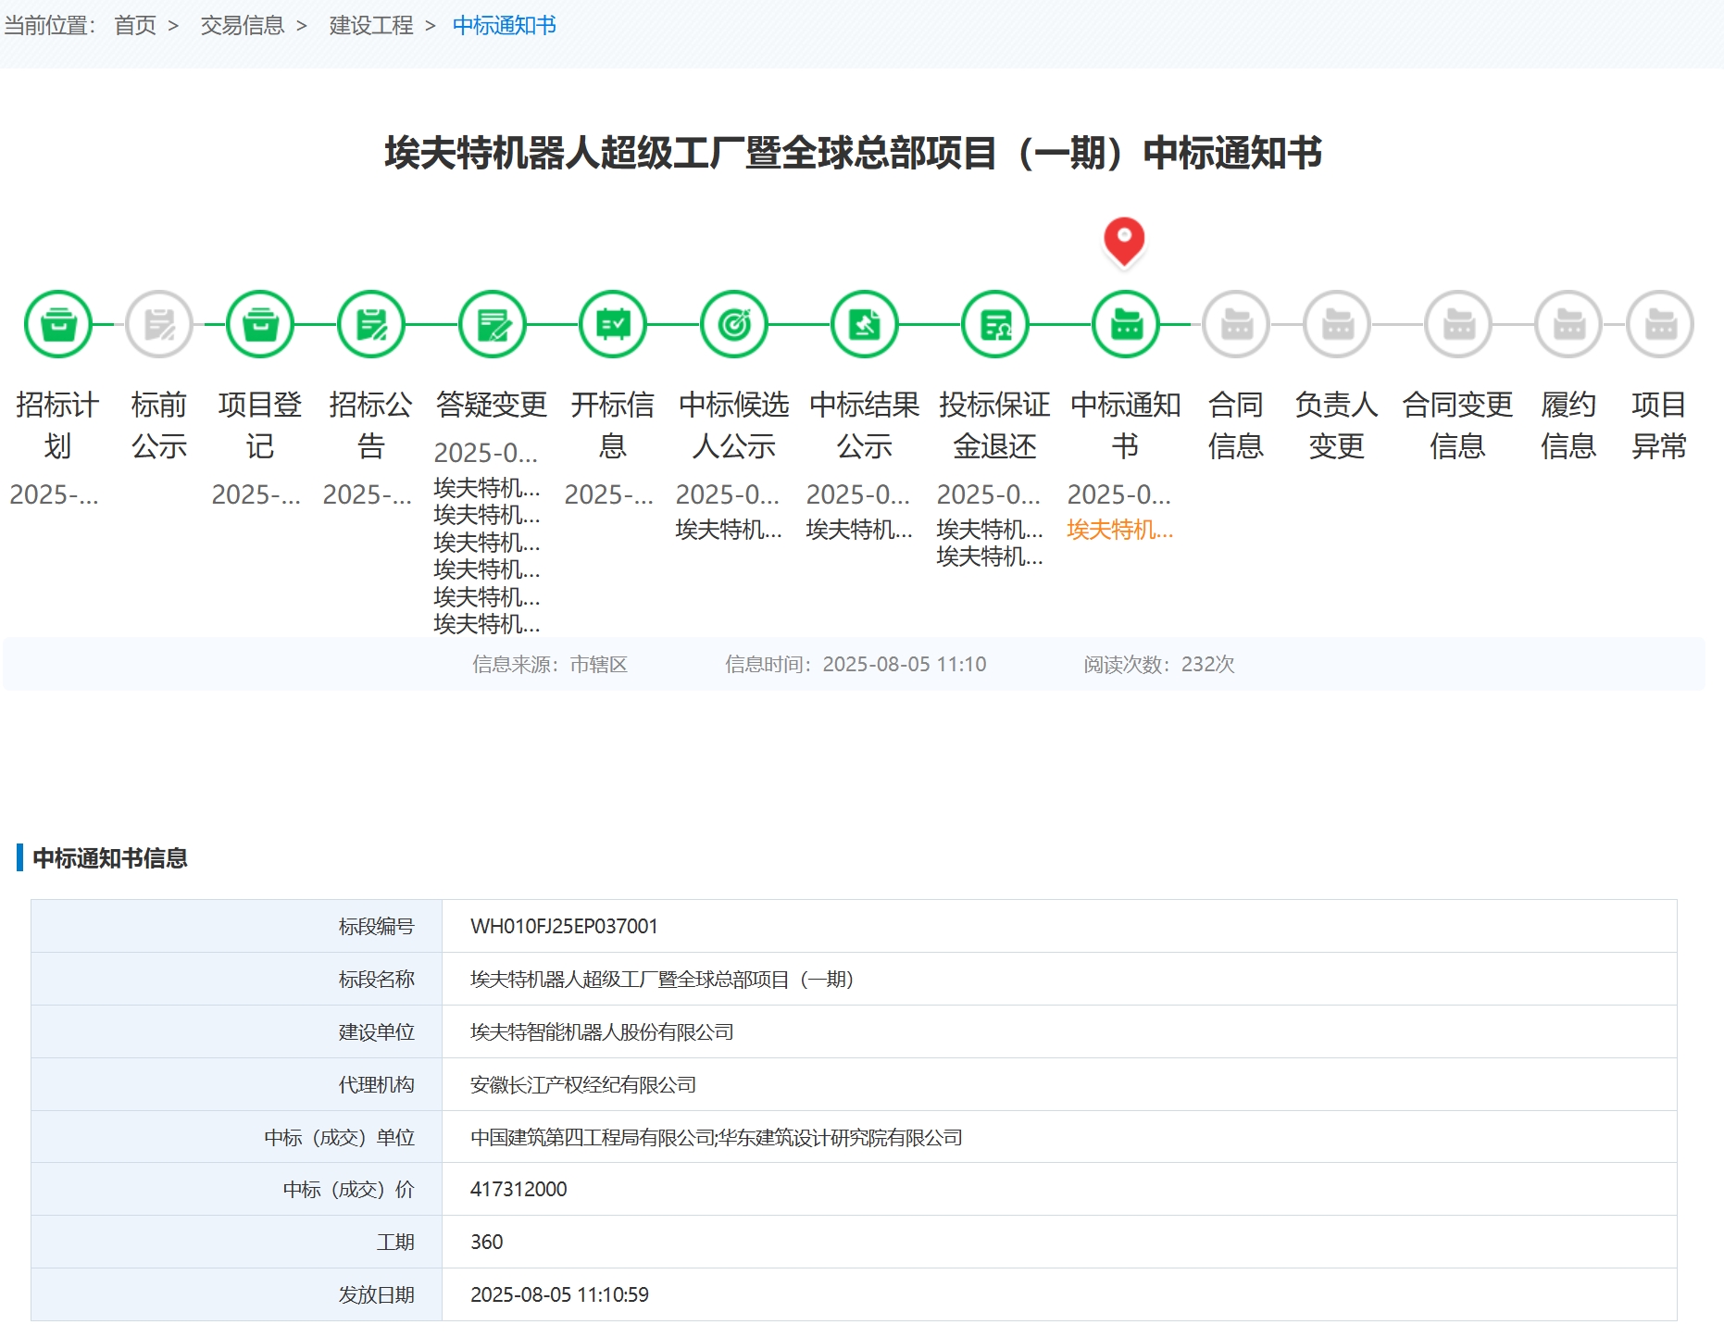
Task: Click the date under 项目登记
Action: 256,494
